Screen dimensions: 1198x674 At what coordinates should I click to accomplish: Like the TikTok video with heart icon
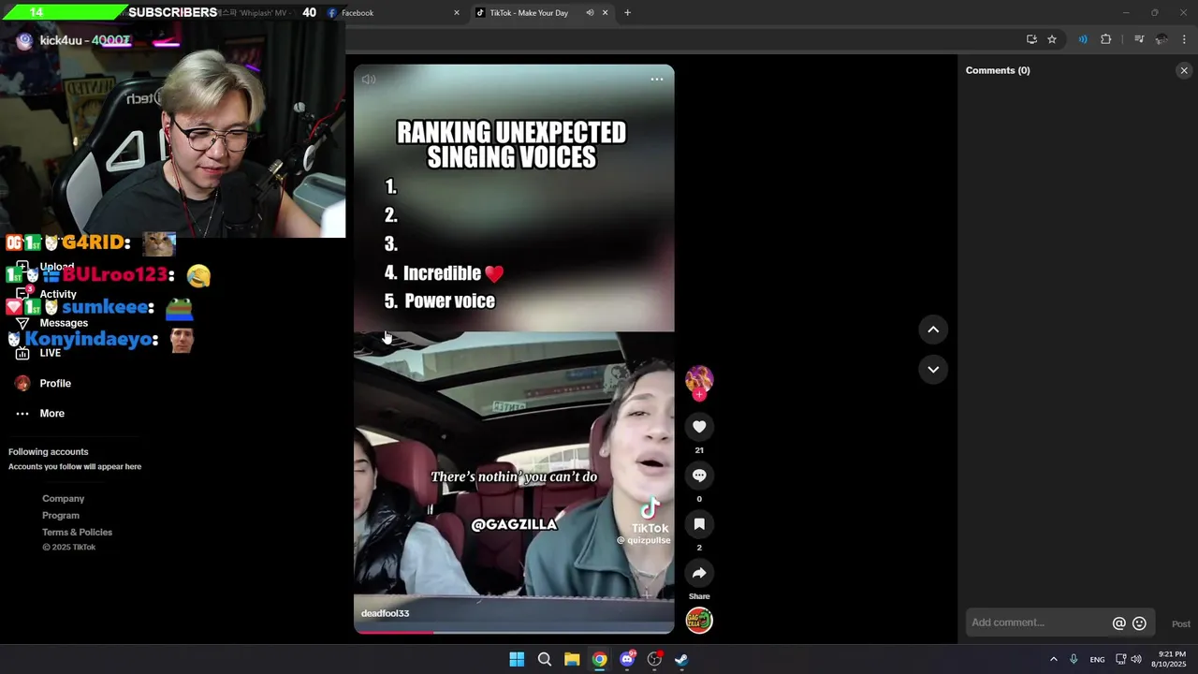[x=699, y=427]
